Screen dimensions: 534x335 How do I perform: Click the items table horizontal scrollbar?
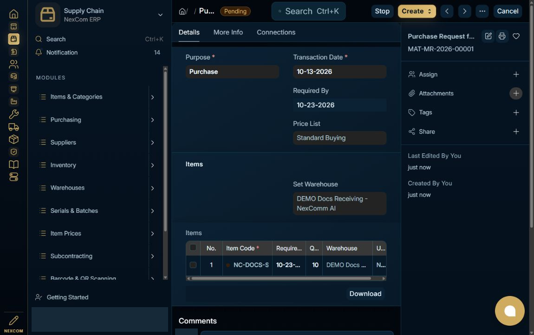click(x=281, y=278)
